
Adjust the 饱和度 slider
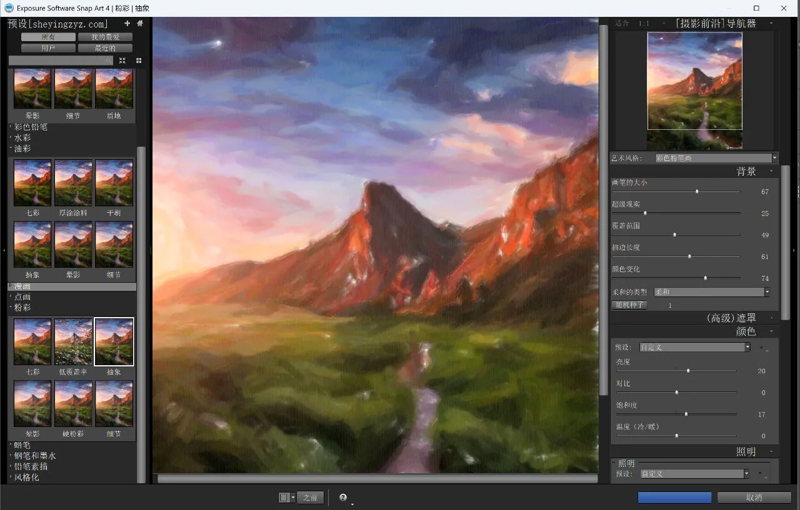(x=676, y=414)
